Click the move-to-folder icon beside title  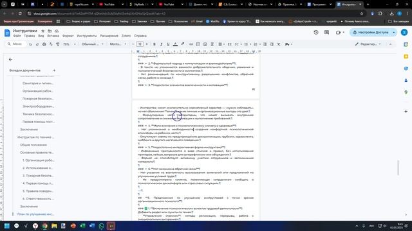click(x=50, y=31)
